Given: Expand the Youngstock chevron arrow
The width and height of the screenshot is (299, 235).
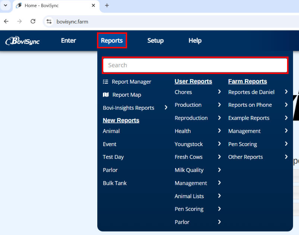Looking at the screenshot, I should (219, 144).
